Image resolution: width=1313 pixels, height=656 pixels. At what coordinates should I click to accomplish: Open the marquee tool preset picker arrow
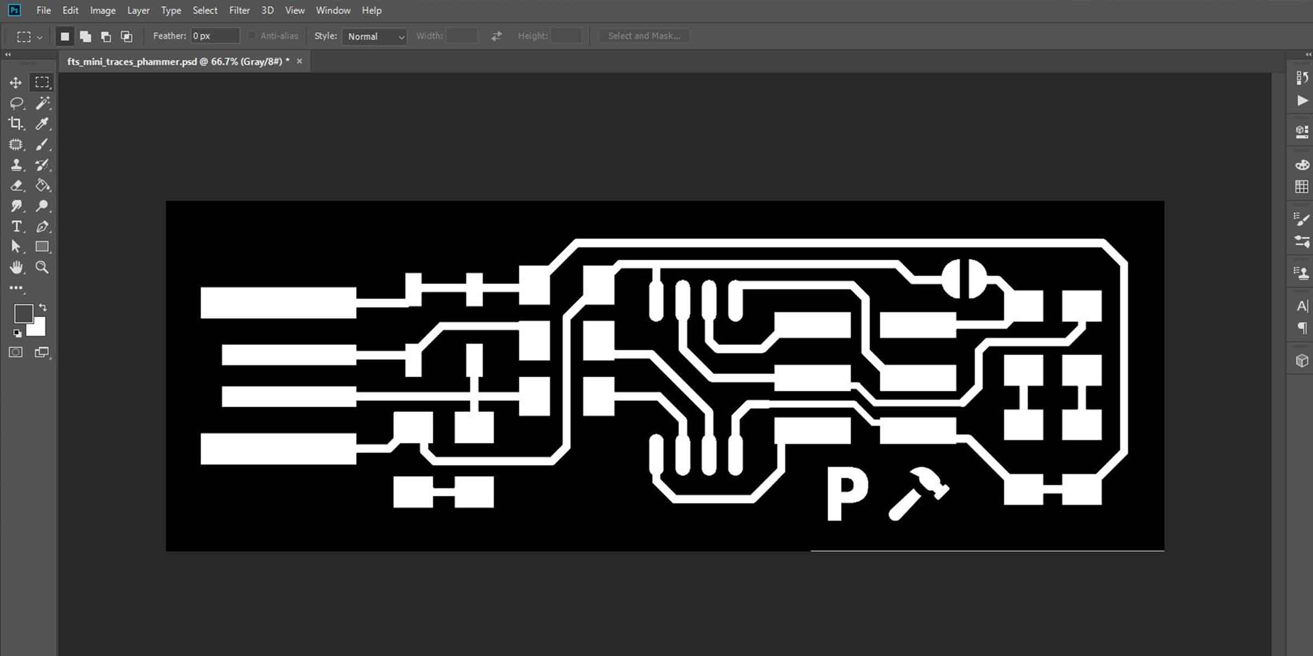pos(39,37)
